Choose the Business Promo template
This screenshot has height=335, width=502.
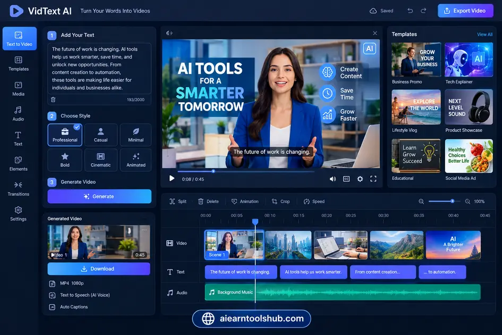[416, 60]
